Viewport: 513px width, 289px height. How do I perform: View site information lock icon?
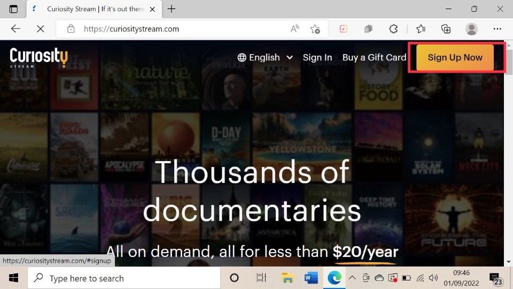pos(71,29)
